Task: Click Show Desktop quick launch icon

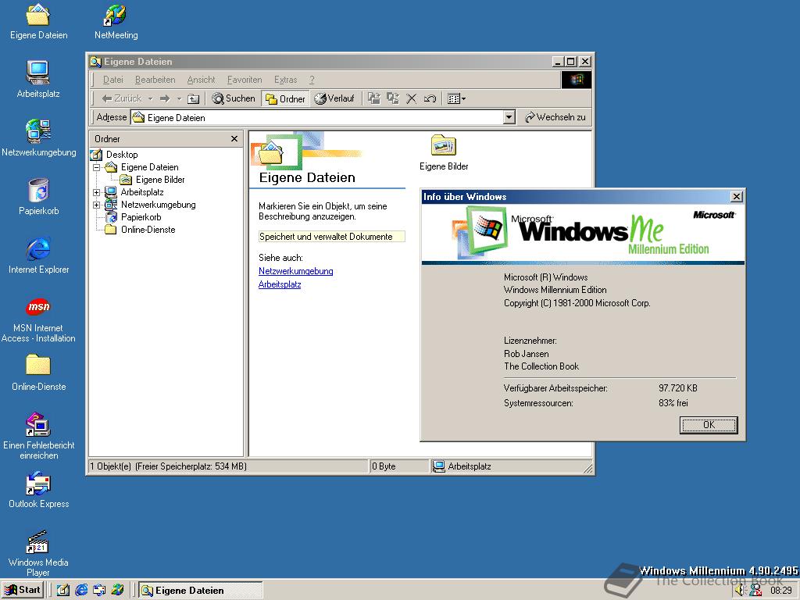Action: tap(63, 591)
